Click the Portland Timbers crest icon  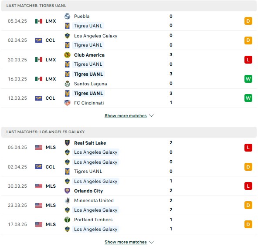67,220
